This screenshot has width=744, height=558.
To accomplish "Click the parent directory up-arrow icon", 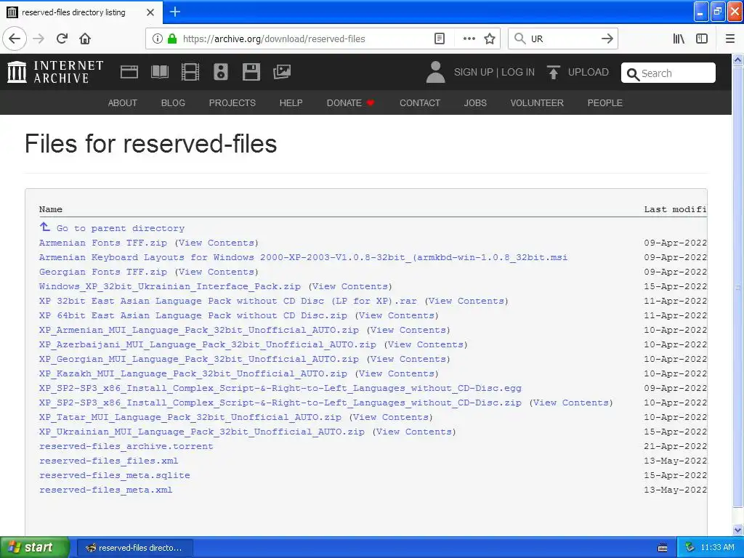I will pyautogui.click(x=44, y=227).
